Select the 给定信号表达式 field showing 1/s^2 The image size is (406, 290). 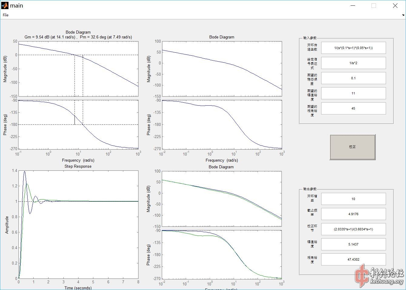point(353,63)
